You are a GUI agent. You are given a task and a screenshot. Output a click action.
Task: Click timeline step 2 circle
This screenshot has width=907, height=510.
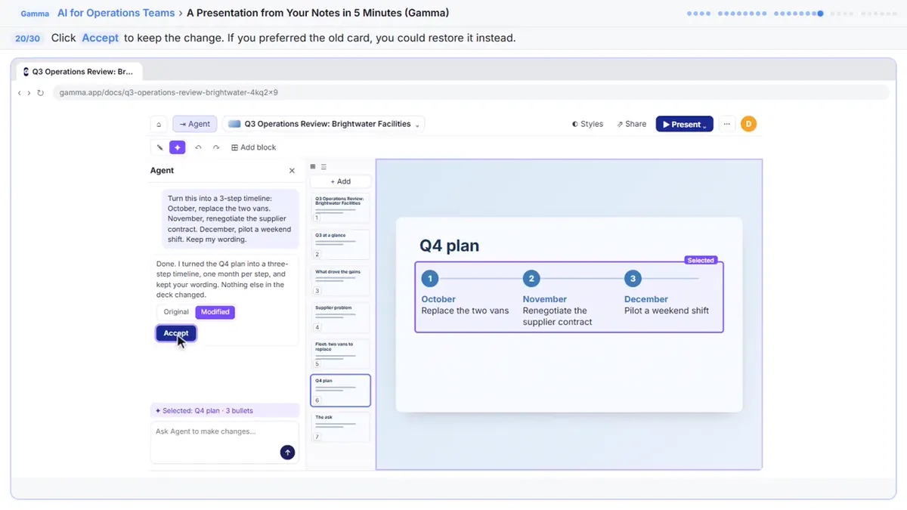[x=531, y=279]
